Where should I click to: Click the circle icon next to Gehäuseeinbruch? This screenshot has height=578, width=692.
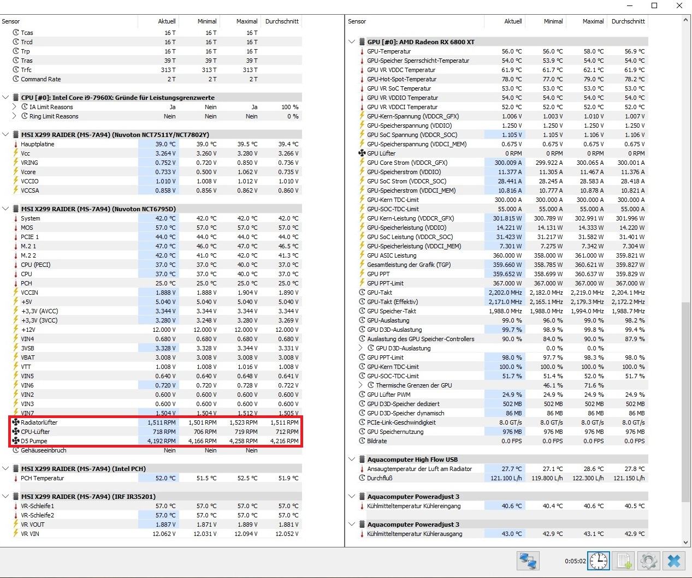coord(16,450)
